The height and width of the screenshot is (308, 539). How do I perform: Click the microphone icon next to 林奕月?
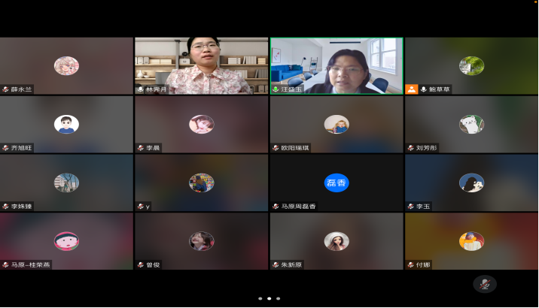(141, 89)
